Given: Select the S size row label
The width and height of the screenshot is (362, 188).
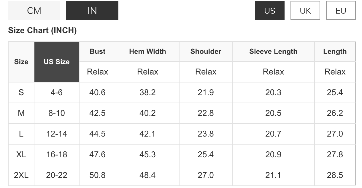Looking at the screenshot, I should (21, 93).
